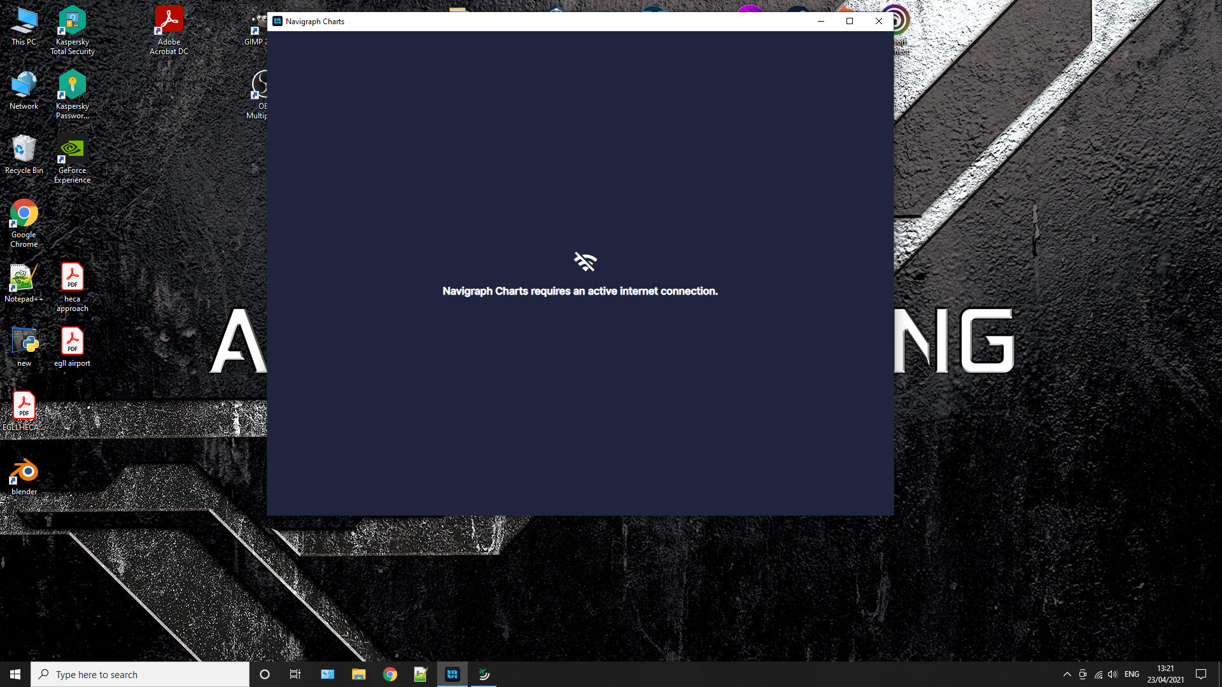Screen dimensions: 1222x687
Task: Open the notification action center
Action: pos(1201,674)
